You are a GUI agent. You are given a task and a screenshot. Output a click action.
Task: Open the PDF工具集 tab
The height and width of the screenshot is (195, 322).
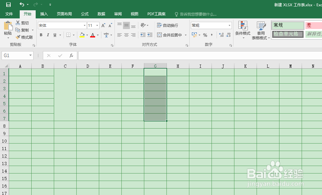tap(156, 14)
